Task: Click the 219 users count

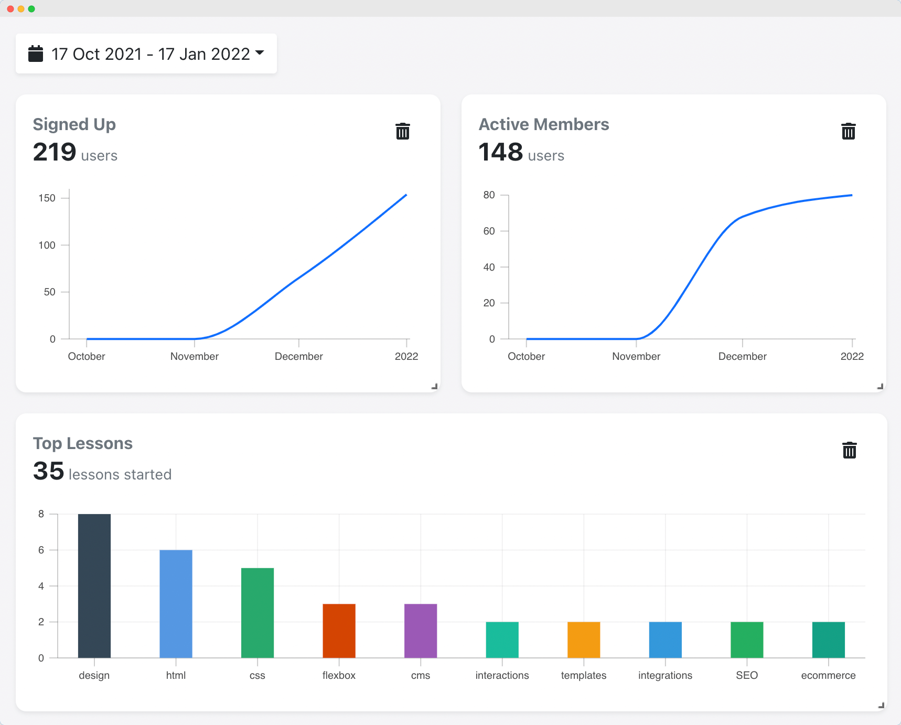Action: pyautogui.click(x=75, y=153)
